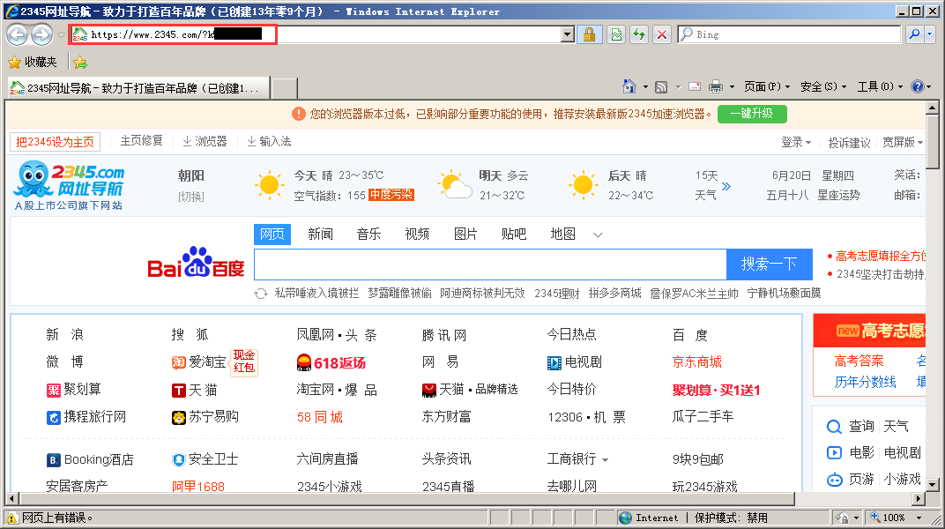
Task: Open the Home page icon in command bar
Action: (629, 86)
